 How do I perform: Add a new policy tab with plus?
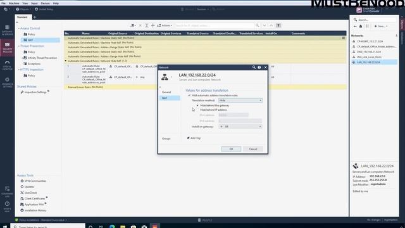(x=35, y=17)
